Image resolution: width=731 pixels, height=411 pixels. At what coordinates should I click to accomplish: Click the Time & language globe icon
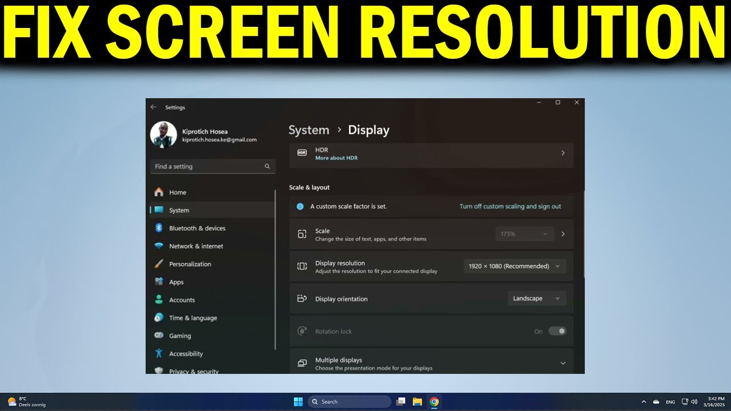pyautogui.click(x=159, y=317)
